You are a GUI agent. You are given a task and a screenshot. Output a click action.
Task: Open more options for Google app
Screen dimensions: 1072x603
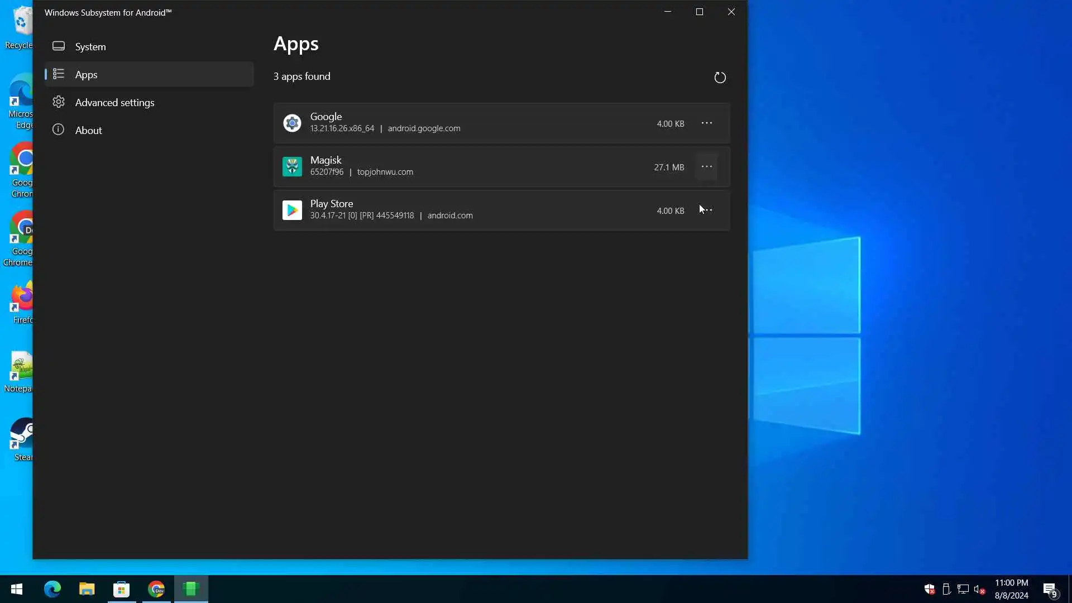tap(706, 123)
